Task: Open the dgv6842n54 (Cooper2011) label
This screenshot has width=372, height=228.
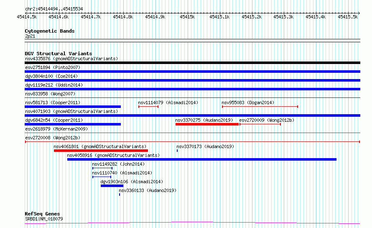Action: point(54,120)
